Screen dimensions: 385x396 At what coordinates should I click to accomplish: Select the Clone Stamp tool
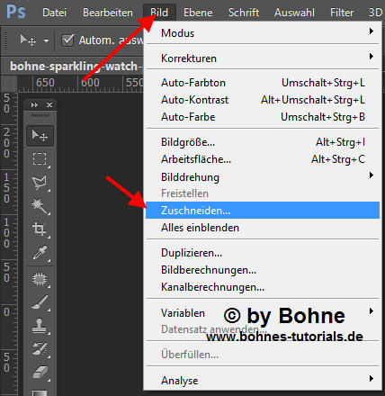pyautogui.click(x=40, y=326)
